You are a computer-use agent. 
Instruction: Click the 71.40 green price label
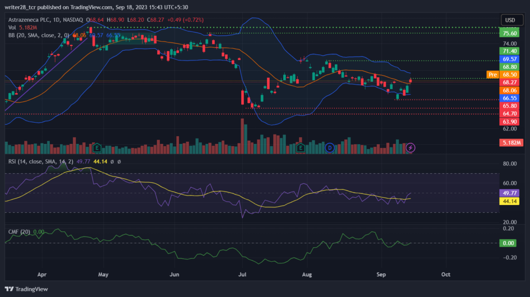coord(510,51)
